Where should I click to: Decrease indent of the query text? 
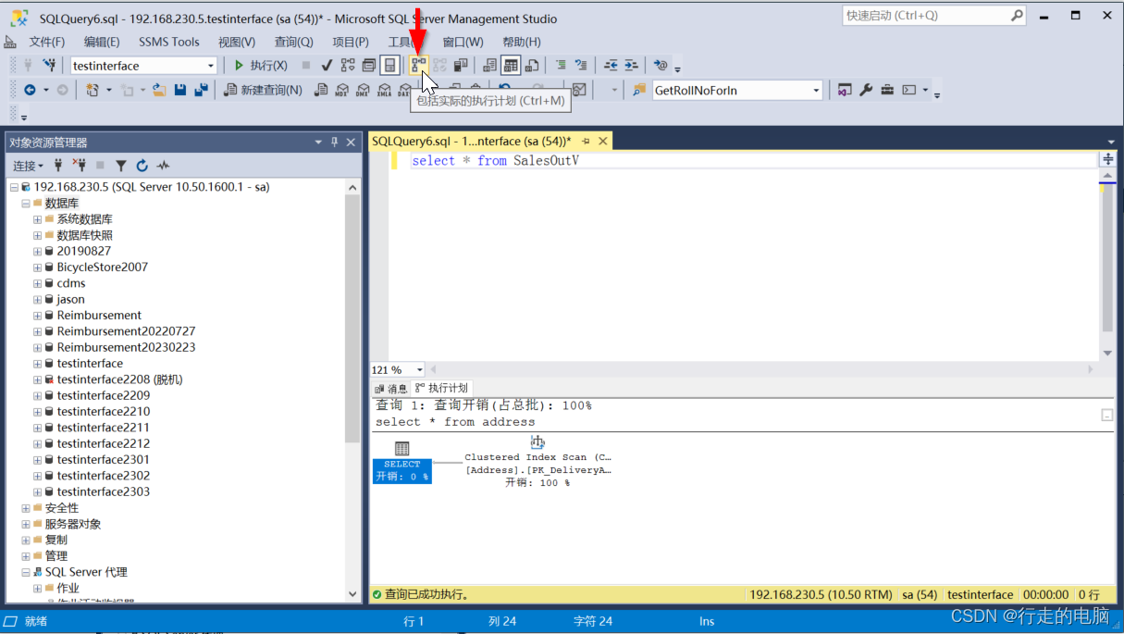pos(611,65)
